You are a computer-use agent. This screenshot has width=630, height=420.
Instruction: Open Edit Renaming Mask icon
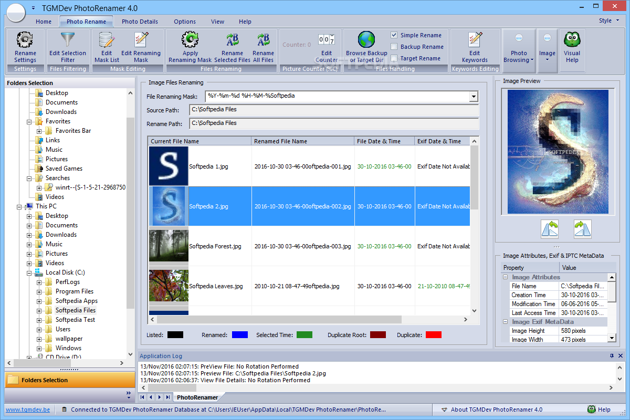[141, 40]
